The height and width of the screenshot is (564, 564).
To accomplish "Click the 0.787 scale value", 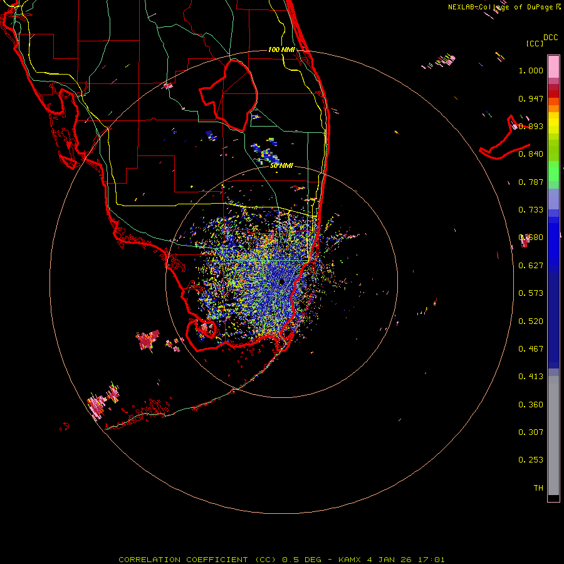I will tap(531, 182).
